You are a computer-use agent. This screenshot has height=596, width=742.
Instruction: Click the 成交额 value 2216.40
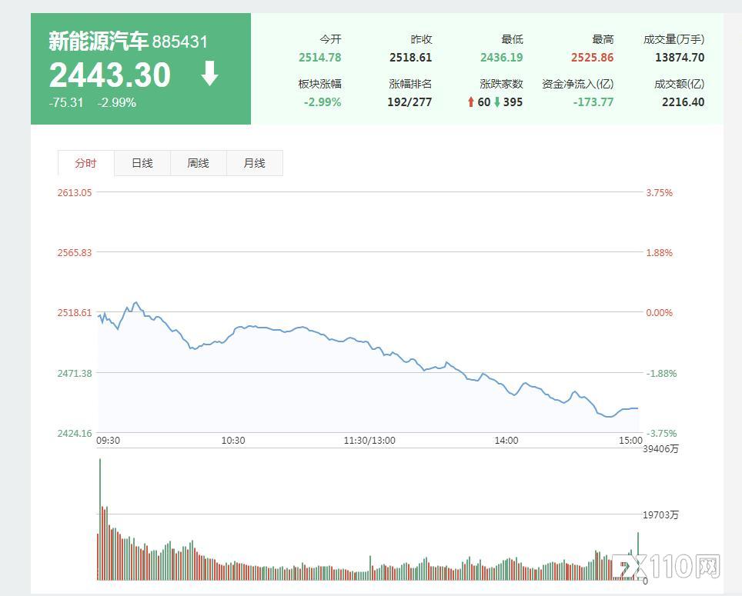click(x=684, y=102)
